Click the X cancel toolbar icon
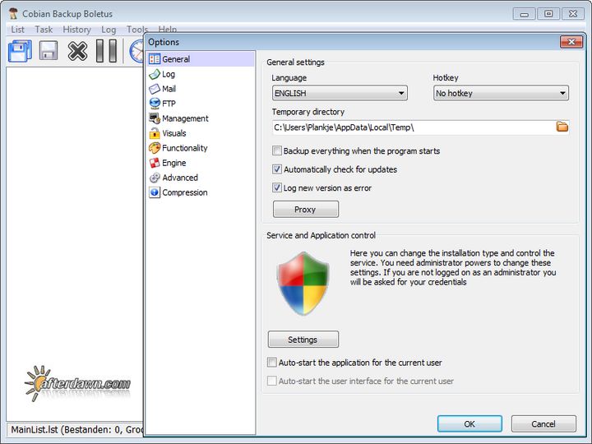 [x=77, y=51]
